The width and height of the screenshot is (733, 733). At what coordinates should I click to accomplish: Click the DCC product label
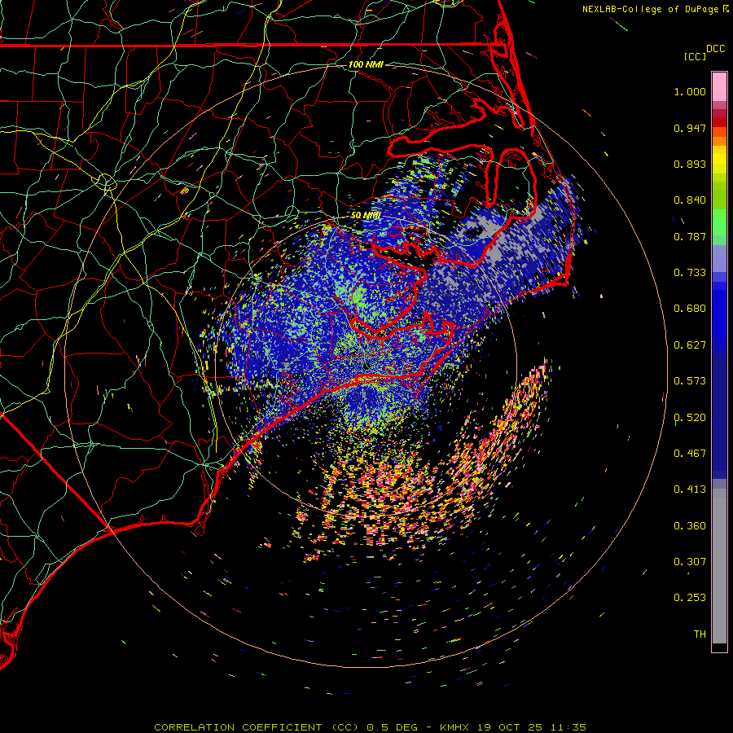click(715, 49)
